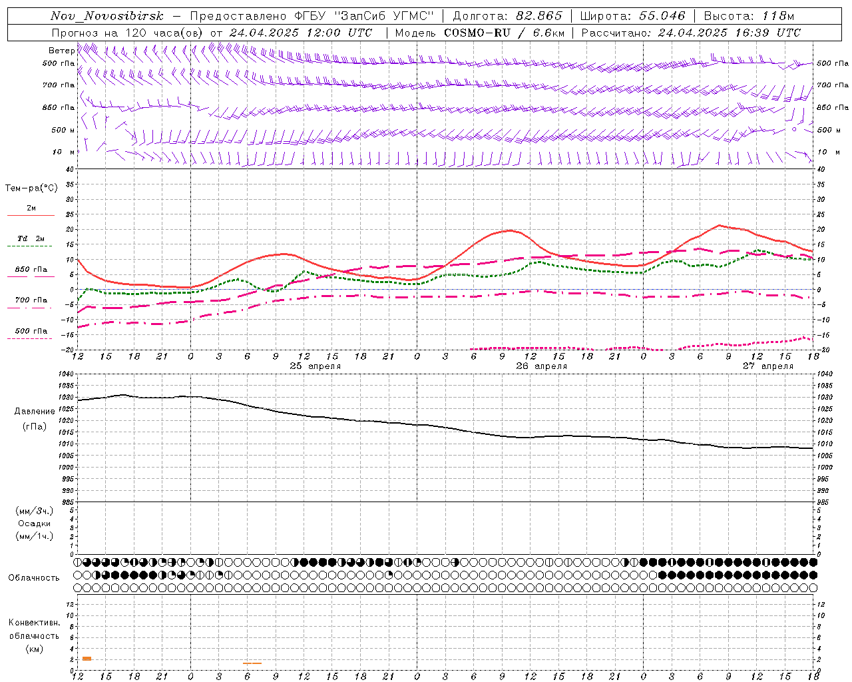This screenshot has width=852, height=682.
Task: Click the '(мм/3ч.)' precipitation unit label
Action: [35, 511]
